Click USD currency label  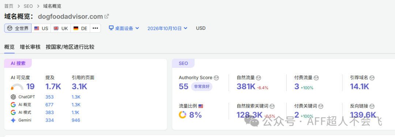pos(201,28)
